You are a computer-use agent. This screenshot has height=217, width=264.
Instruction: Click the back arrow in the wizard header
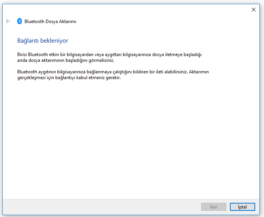(x=8, y=22)
